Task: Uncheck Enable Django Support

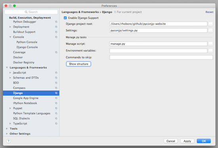Action: [x=65, y=18]
